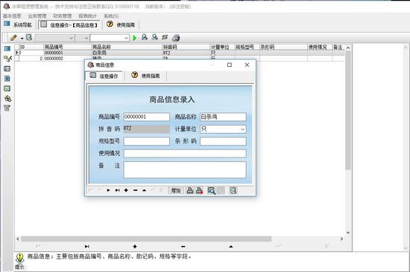Click the refresh icon in the main toolbar
410x272 pixels.
pos(165,38)
